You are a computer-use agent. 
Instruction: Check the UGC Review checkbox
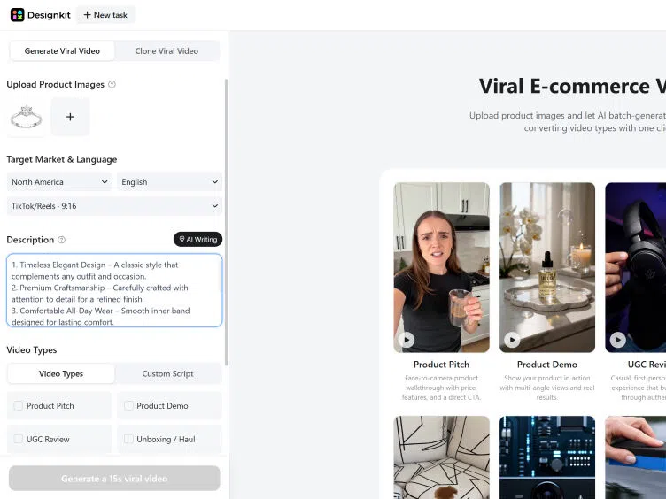click(19, 439)
